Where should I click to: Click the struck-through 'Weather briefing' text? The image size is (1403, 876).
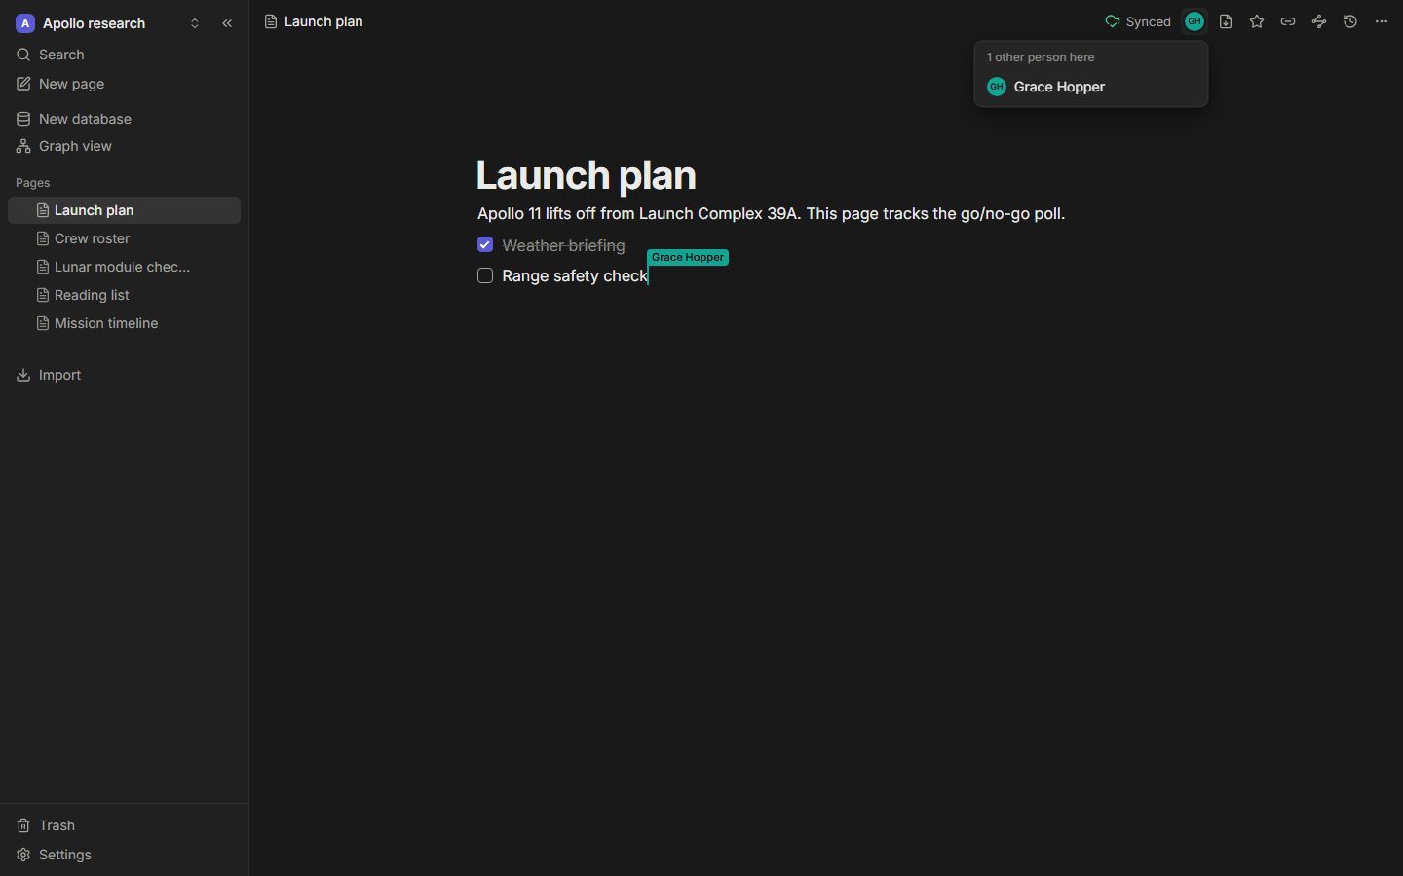[563, 245]
